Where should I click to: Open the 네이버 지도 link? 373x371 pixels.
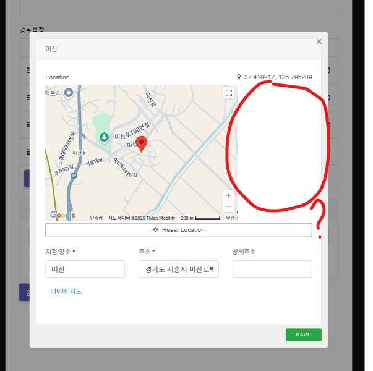(66, 291)
